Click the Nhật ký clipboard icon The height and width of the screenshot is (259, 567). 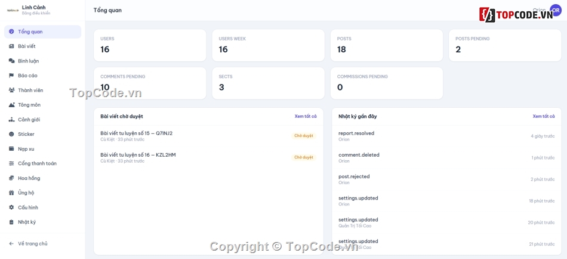11,222
